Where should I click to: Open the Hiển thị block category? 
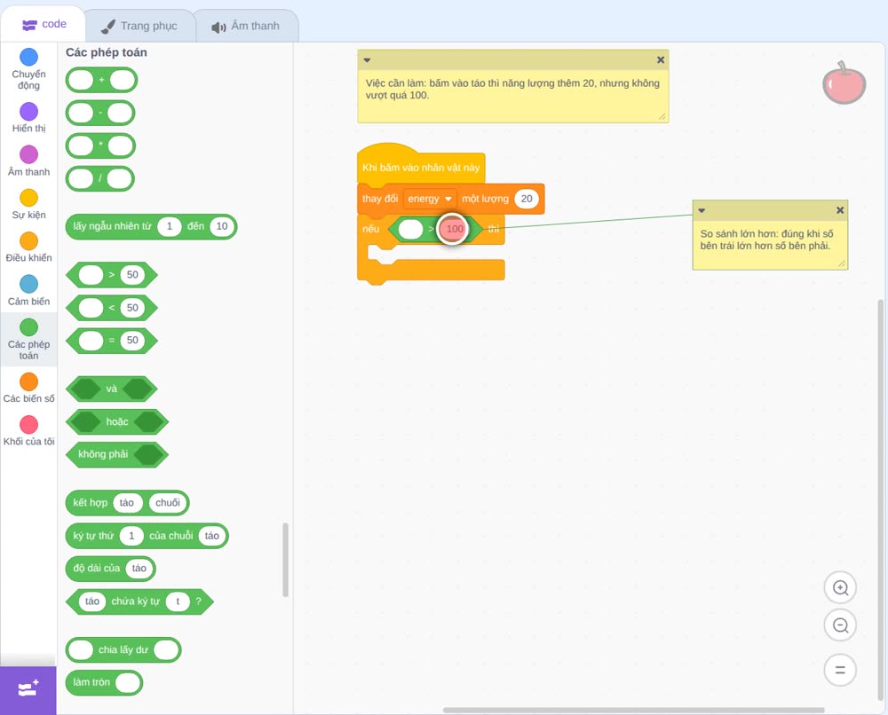[29, 118]
